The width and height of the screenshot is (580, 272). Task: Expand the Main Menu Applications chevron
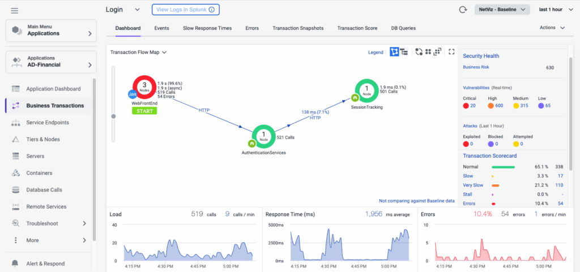click(x=90, y=33)
